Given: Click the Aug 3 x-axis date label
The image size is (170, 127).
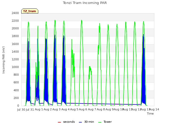Looking at the screenshot, I should coord(56,109).
